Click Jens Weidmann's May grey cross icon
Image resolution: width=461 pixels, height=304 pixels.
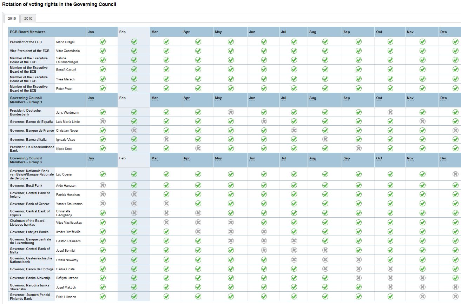tap(231, 112)
